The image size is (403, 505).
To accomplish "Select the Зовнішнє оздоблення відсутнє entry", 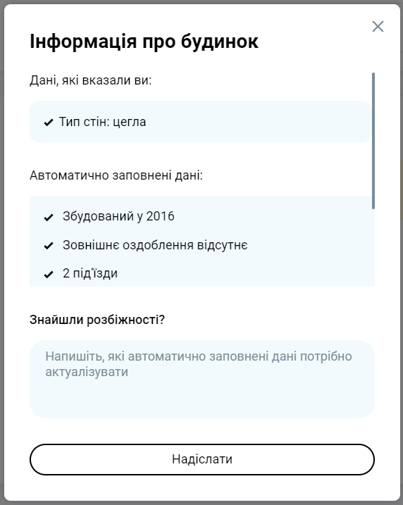I will click(155, 245).
